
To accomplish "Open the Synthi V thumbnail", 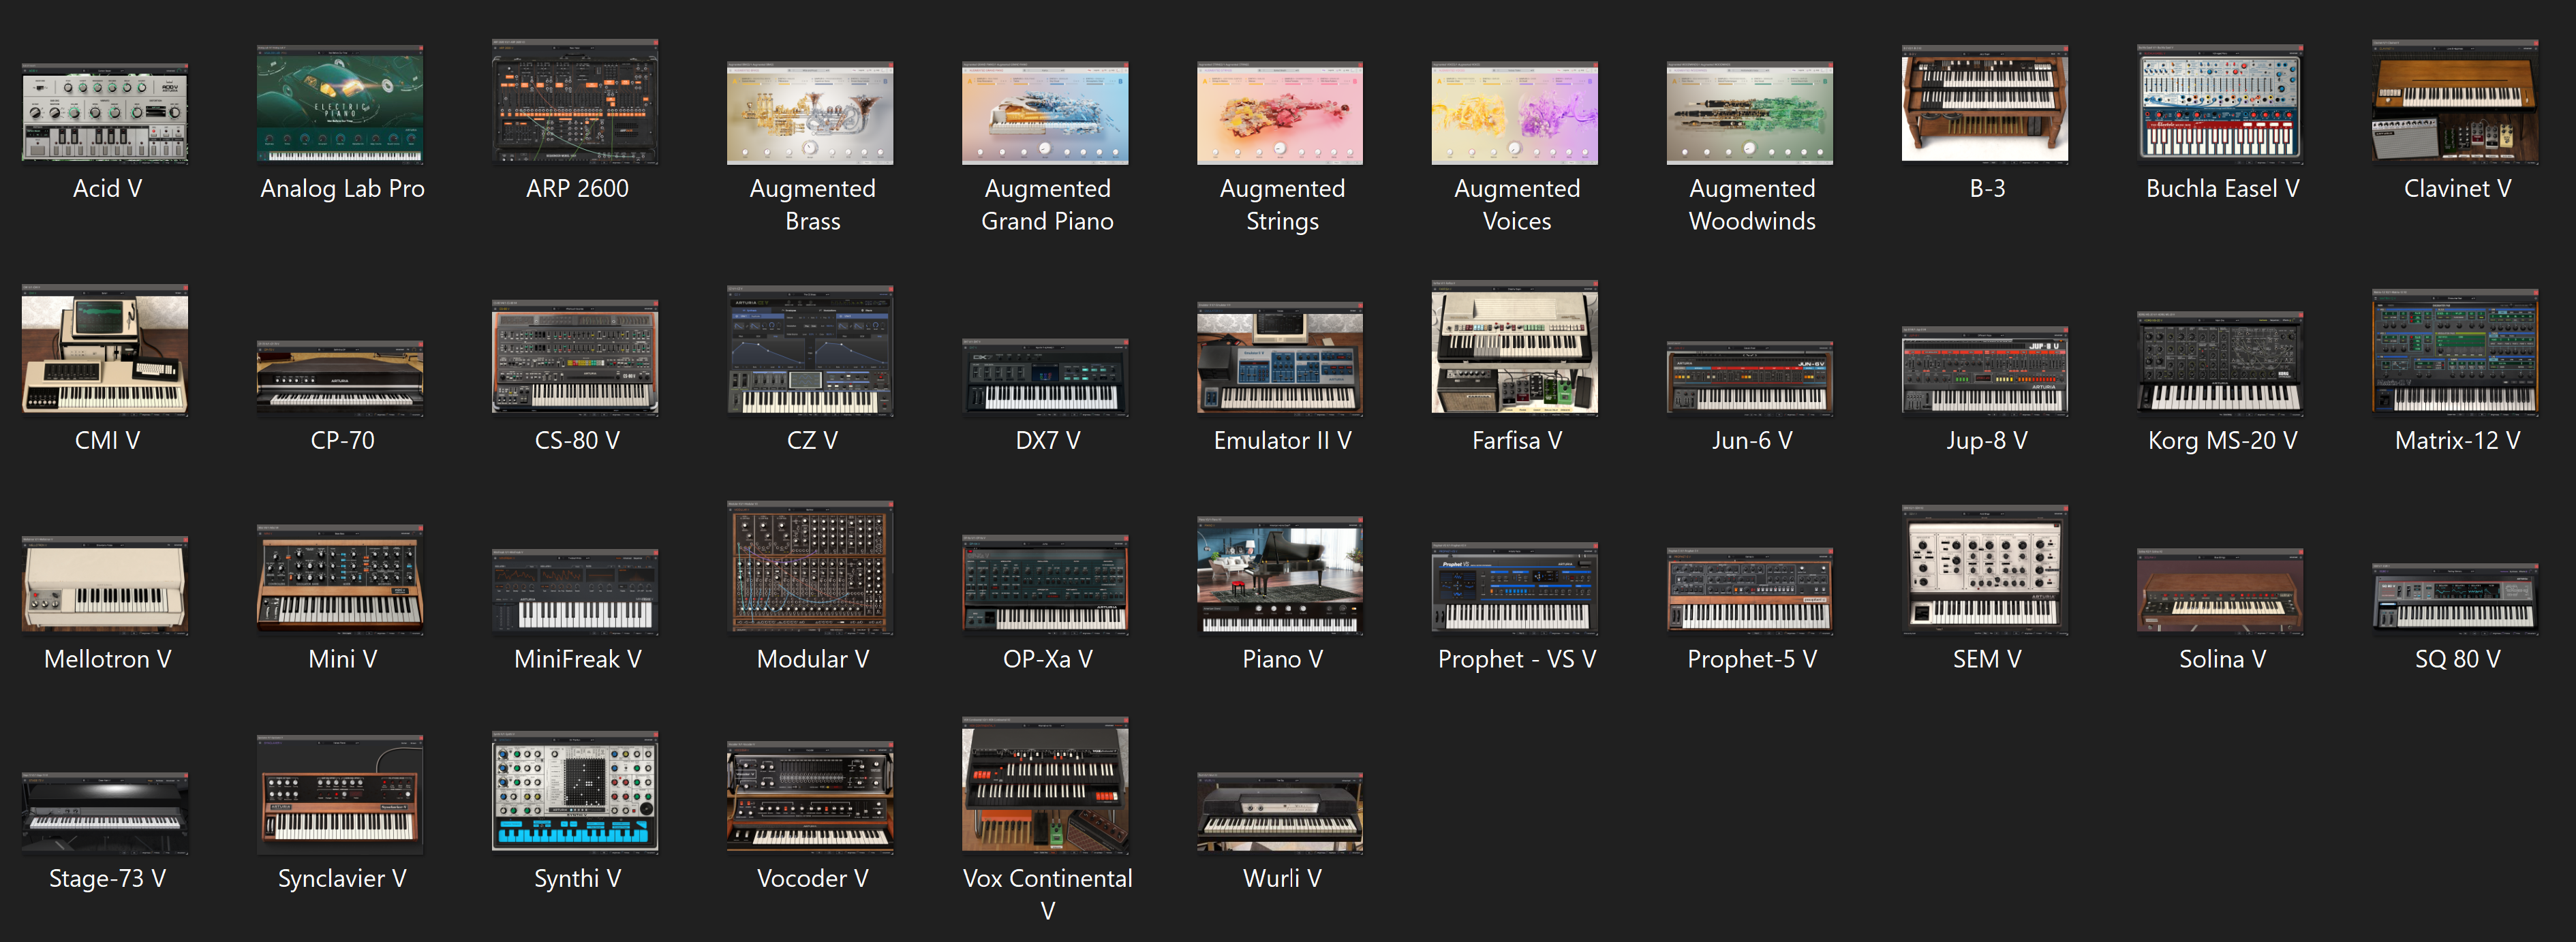I will click(575, 793).
